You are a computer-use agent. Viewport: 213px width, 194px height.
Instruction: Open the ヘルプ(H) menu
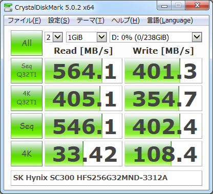coord(125,20)
